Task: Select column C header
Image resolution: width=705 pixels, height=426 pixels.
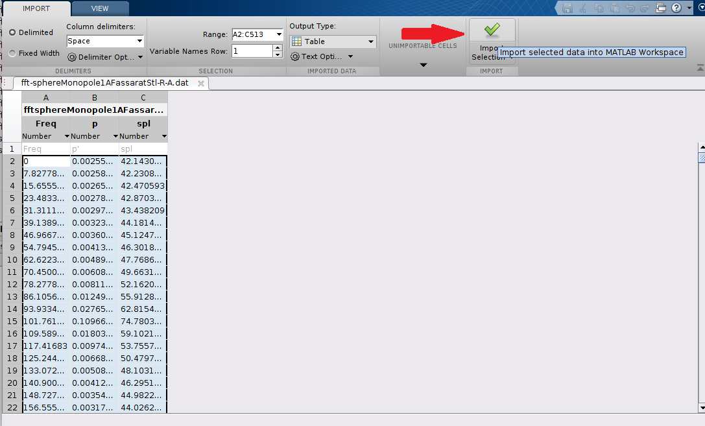Action: (143, 97)
